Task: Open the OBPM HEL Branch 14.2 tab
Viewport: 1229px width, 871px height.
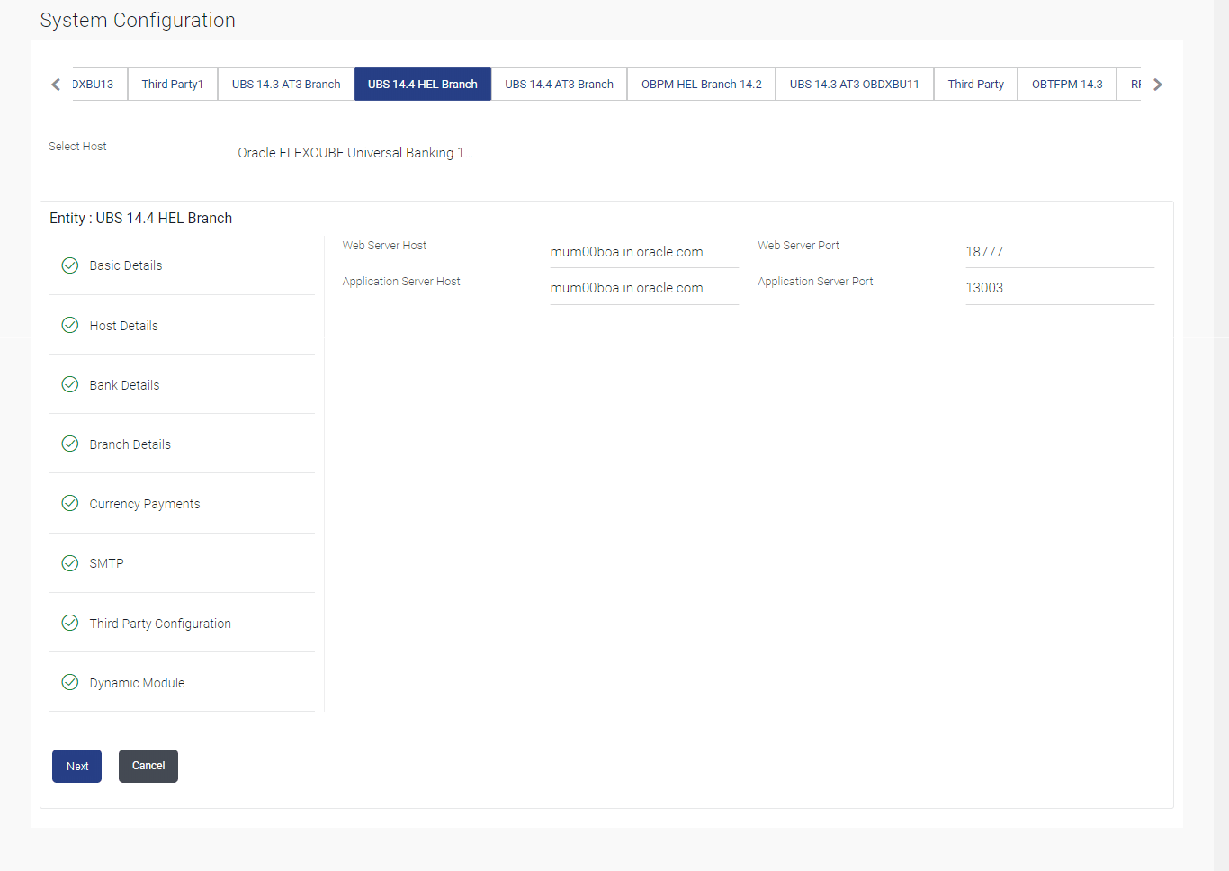Action: click(702, 85)
